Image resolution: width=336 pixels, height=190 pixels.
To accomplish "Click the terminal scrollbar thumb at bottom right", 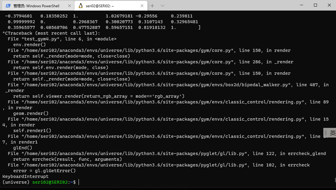I will (335, 180).
